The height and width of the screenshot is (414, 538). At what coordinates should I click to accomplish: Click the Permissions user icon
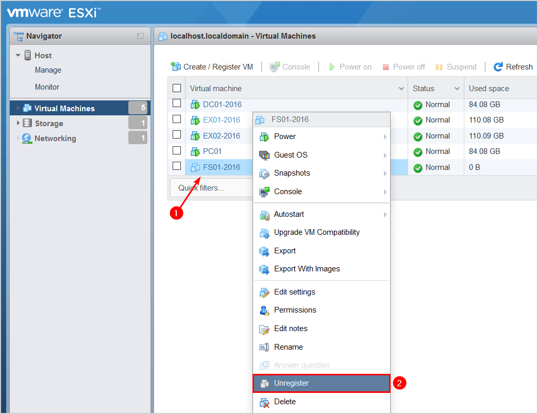264,310
